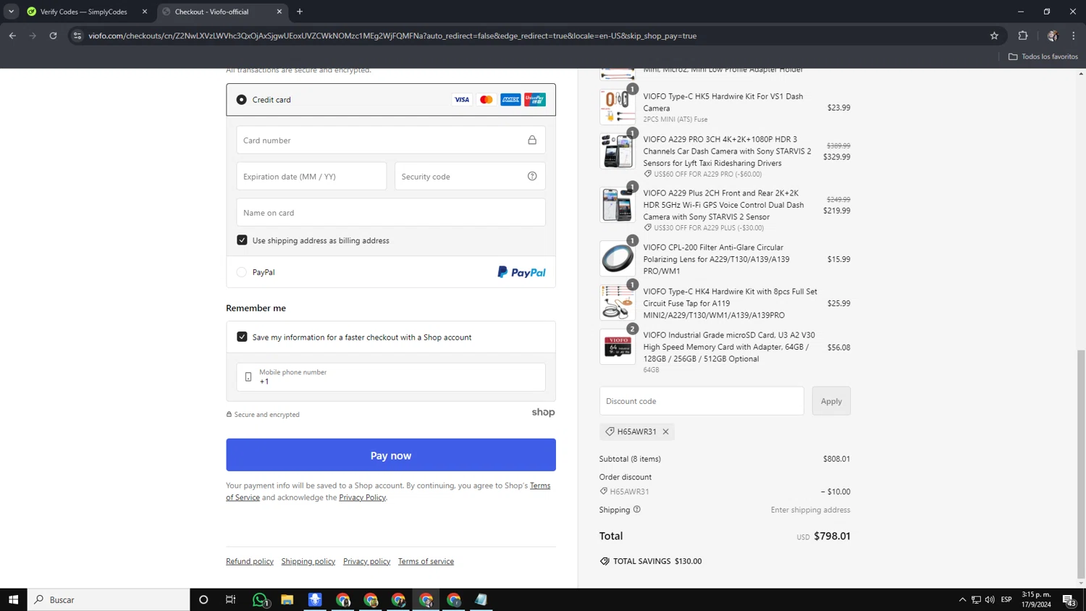The height and width of the screenshot is (611, 1086).
Task: Open the Windows Start menu
Action: [x=13, y=599]
